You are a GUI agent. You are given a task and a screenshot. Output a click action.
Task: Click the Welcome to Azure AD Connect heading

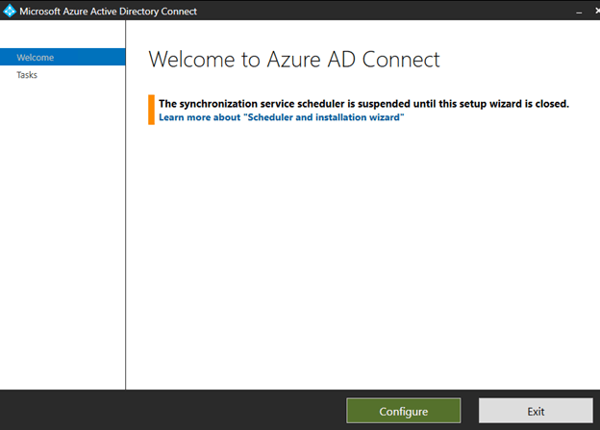(x=294, y=60)
